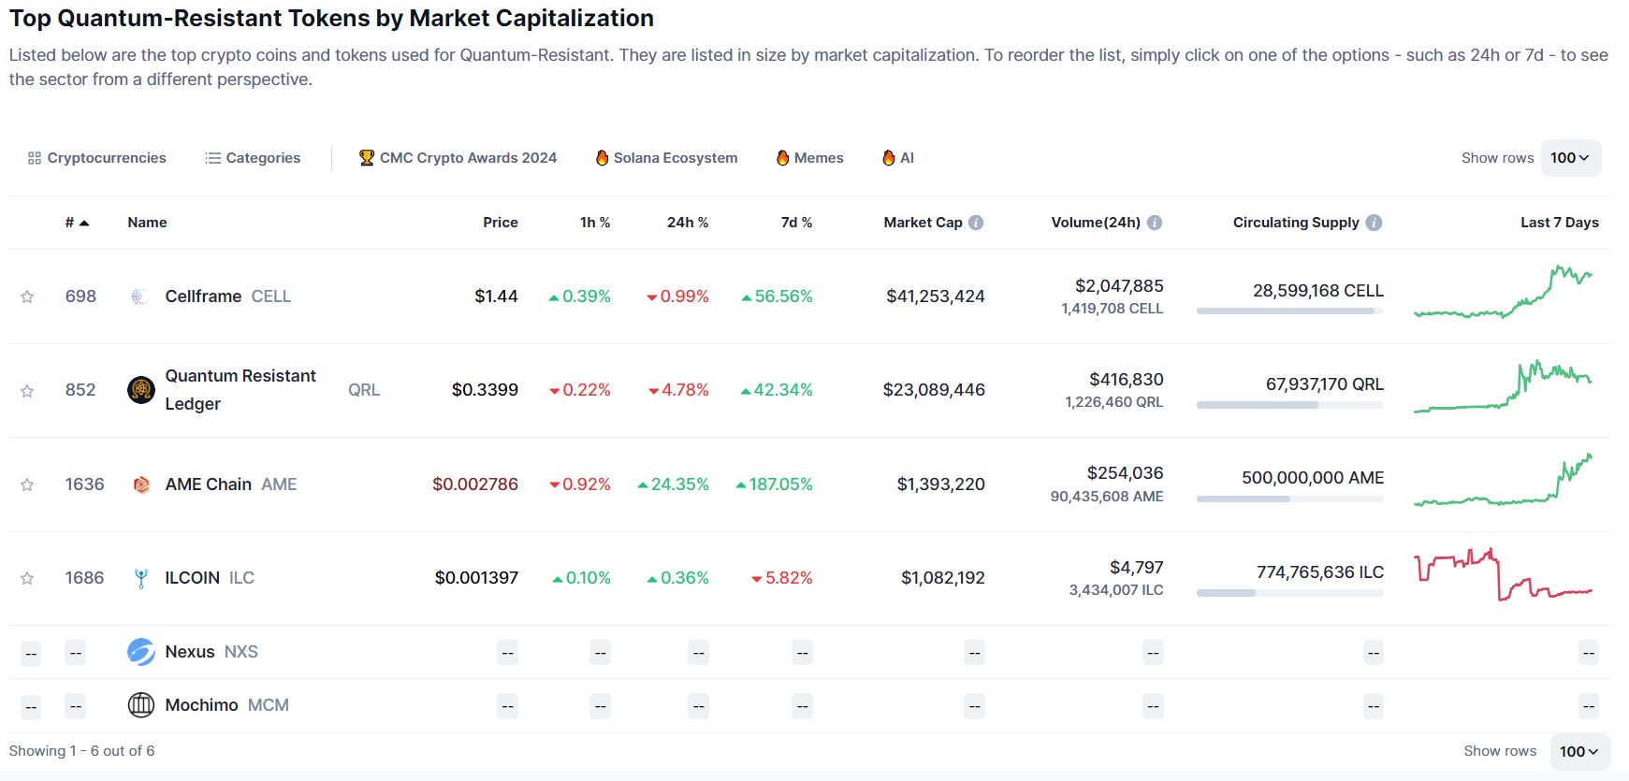The image size is (1629, 781).
Task: Click the Mochimo MCM logo icon
Action: (x=141, y=705)
